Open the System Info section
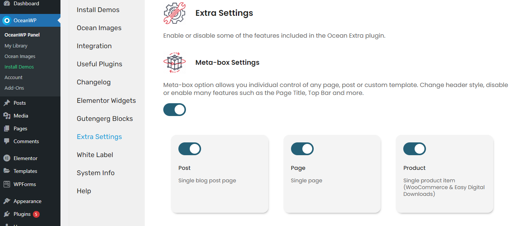This screenshot has height=226, width=528. (x=96, y=173)
